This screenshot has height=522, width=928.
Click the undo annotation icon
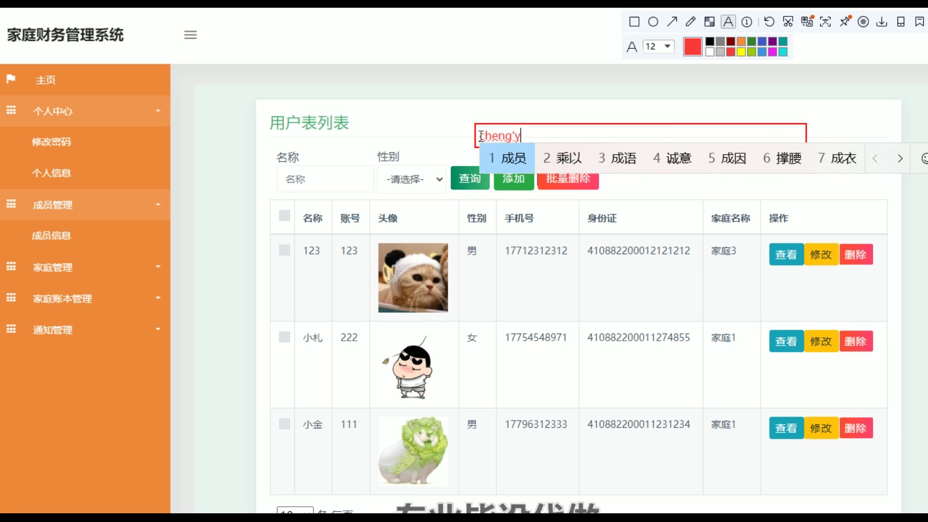[x=769, y=22]
